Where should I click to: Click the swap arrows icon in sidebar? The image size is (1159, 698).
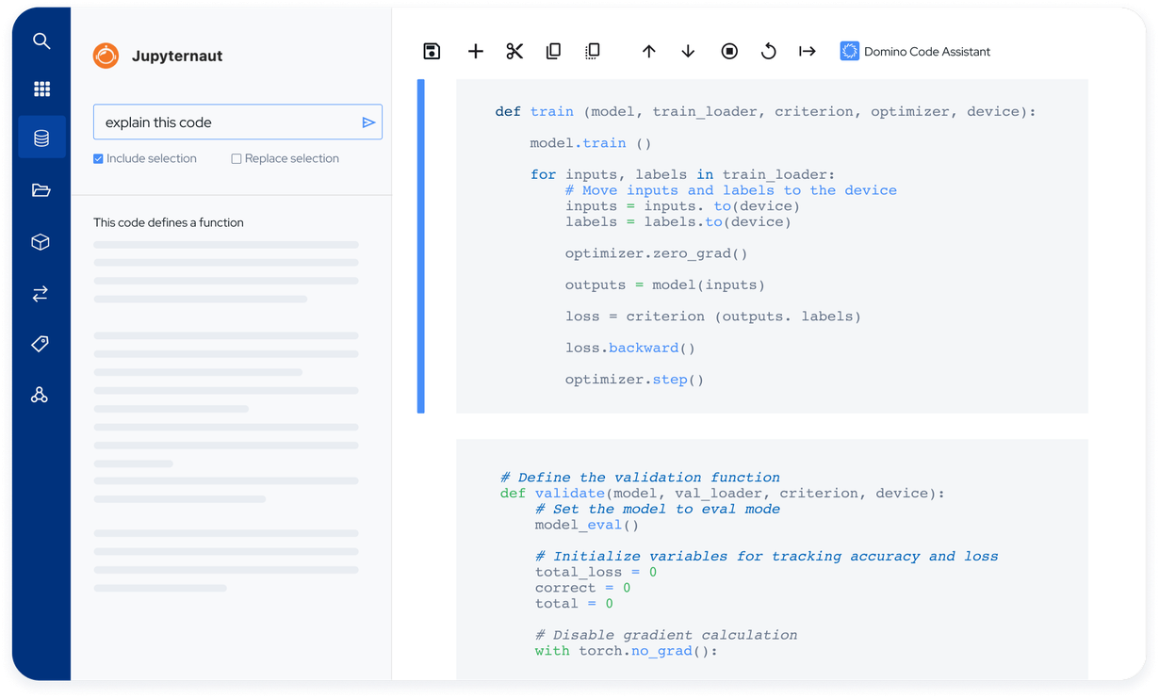click(41, 294)
